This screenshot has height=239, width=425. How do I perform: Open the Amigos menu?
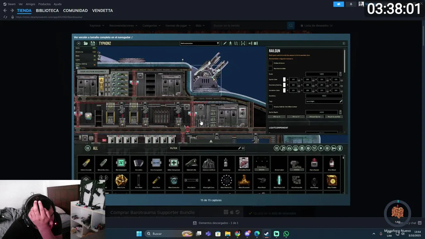[x=31, y=4]
